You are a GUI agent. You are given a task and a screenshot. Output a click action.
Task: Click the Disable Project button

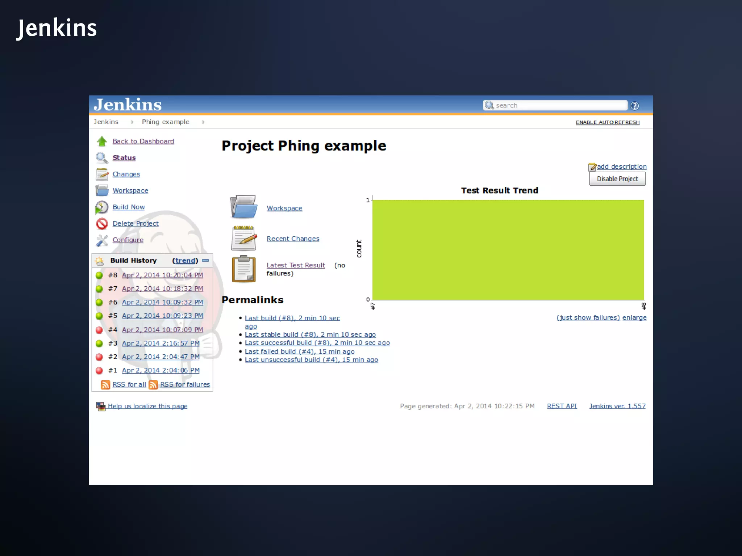coord(617,179)
